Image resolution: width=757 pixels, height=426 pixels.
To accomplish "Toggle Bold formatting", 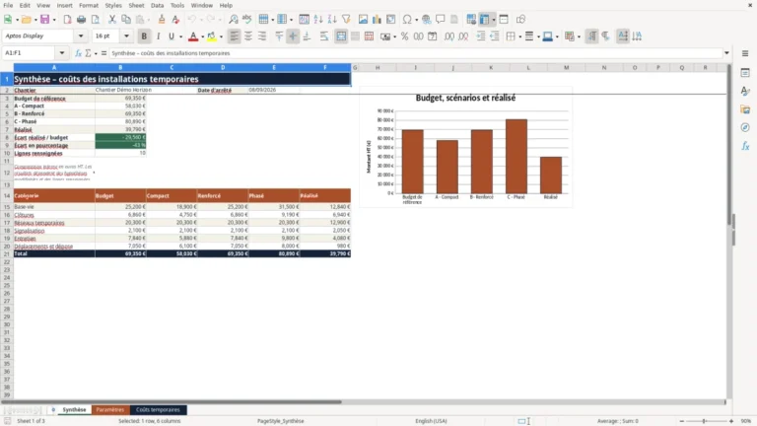I will coord(144,36).
